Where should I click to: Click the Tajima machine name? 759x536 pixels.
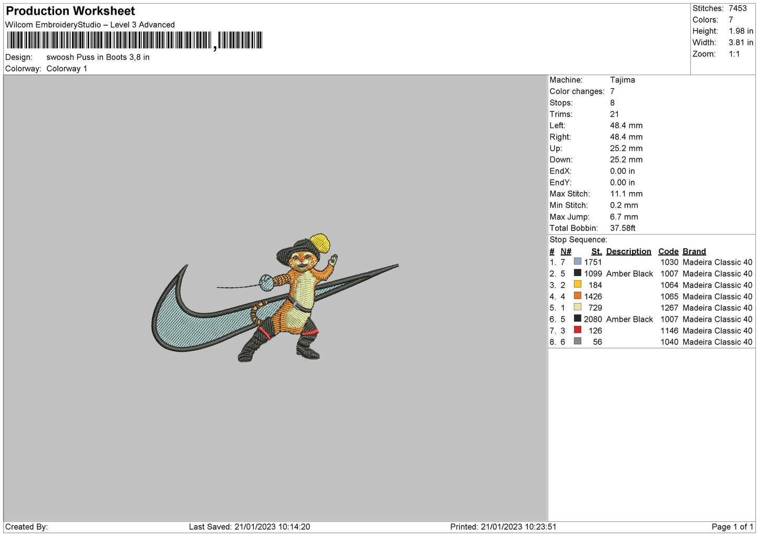point(622,80)
